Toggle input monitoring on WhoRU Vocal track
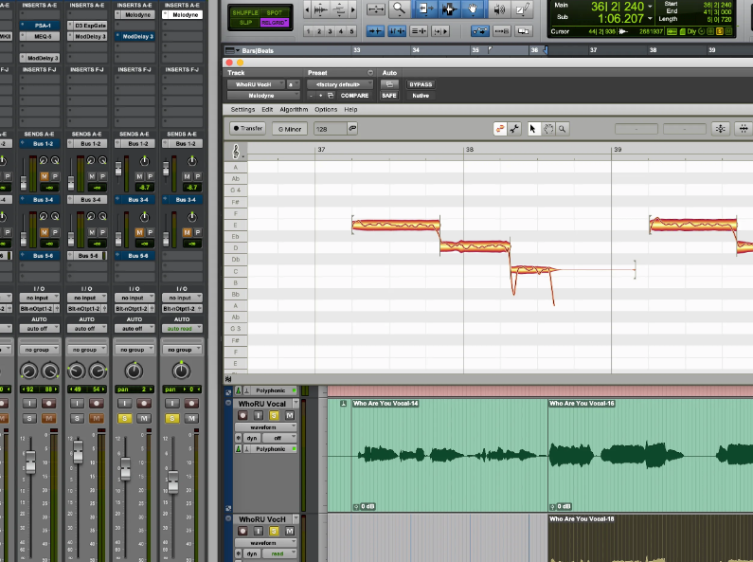 259,415
